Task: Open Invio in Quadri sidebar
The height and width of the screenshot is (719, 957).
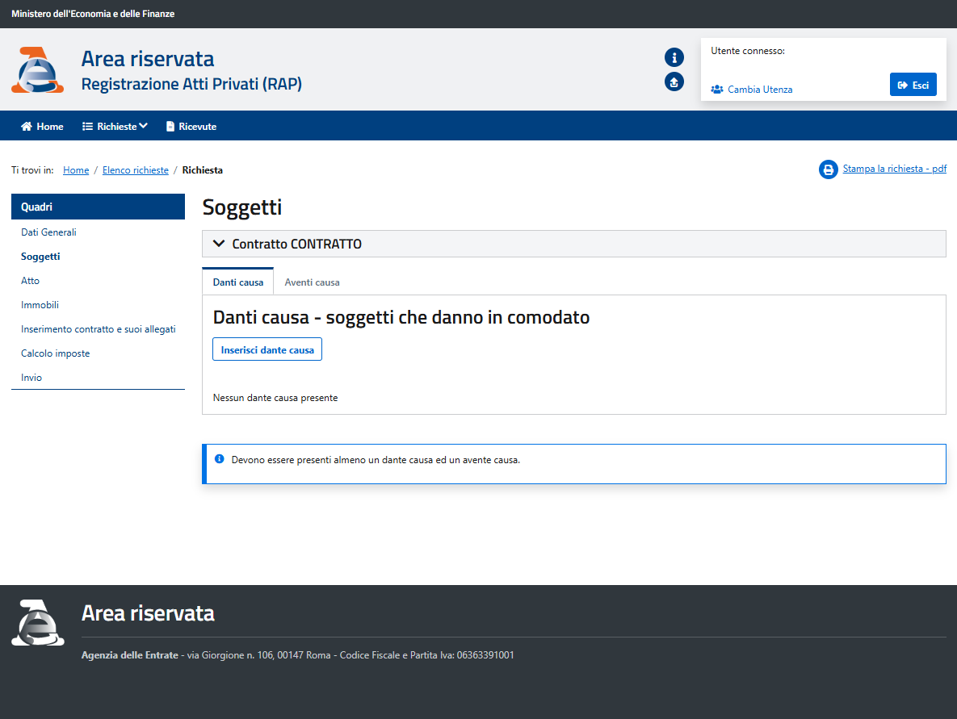Action: coord(31,378)
